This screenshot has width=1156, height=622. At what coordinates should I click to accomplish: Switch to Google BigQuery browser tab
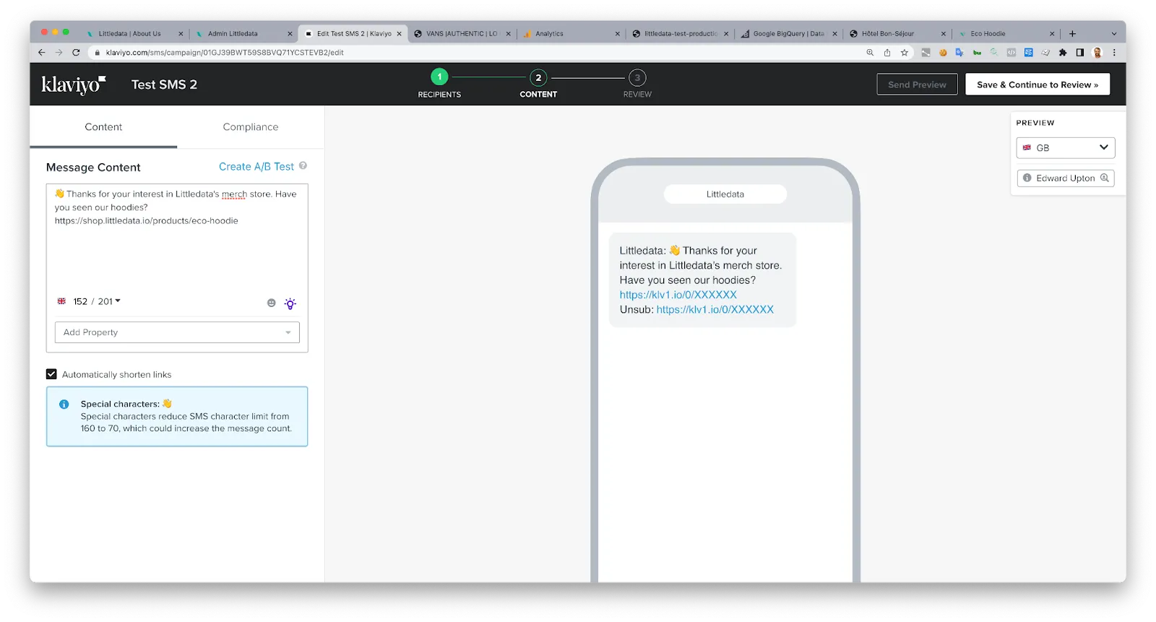(x=788, y=34)
